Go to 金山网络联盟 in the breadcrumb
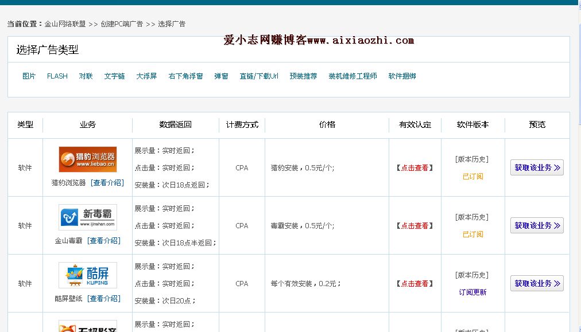This screenshot has height=332, width=581. click(65, 24)
